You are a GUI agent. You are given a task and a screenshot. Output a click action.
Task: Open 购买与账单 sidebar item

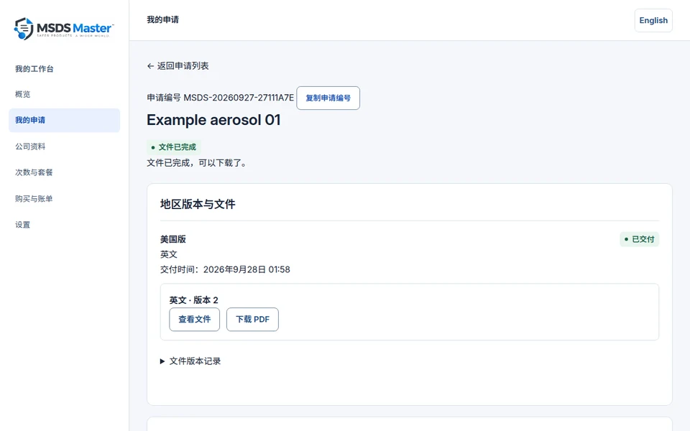34,198
